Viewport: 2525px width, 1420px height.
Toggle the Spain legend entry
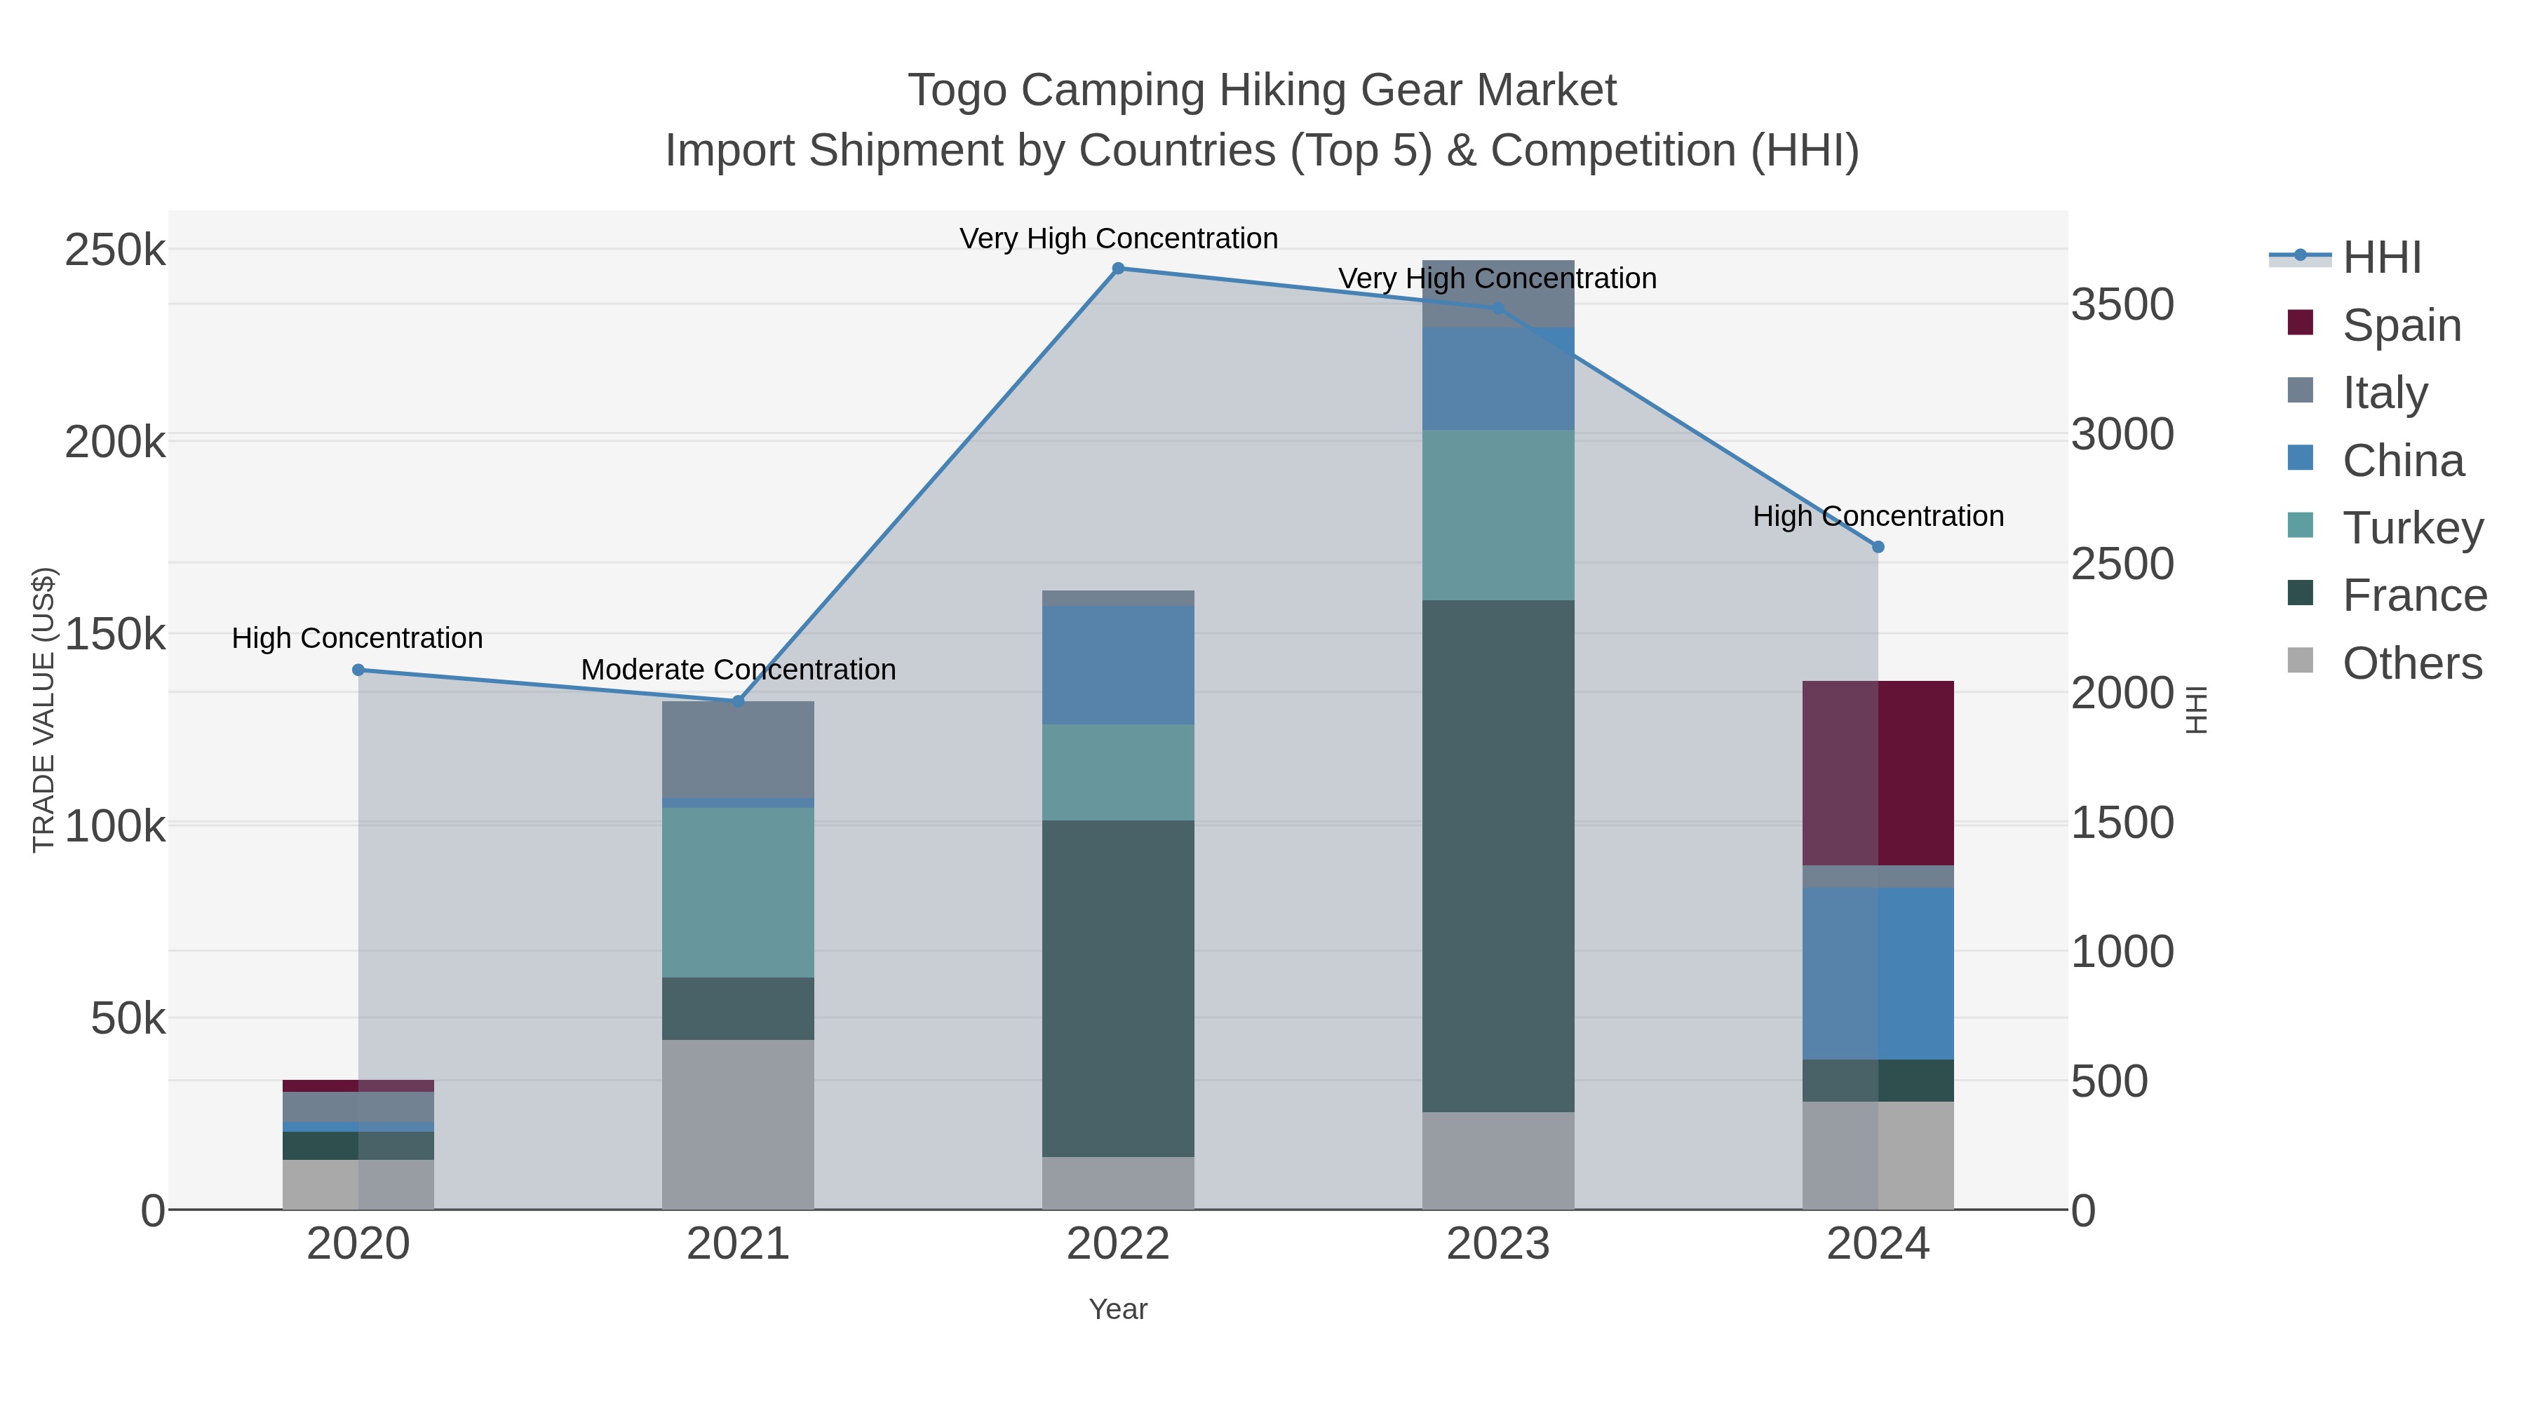[2374, 325]
